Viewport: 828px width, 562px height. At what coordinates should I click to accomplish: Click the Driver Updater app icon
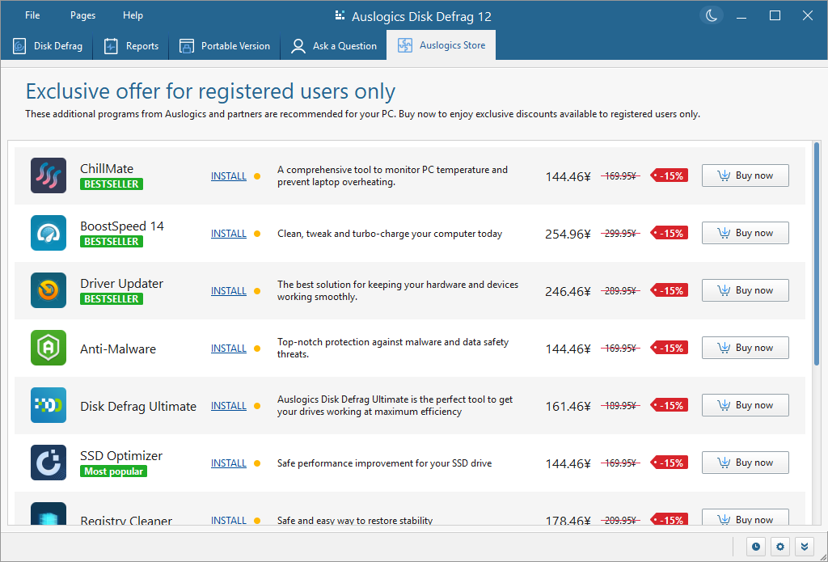pyautogui.click(x=49, y=290)
